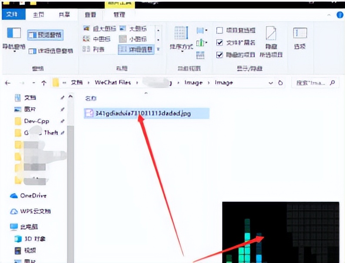Open the blue help icon
This screenshot has height=263, width=345.
[340, 15]
